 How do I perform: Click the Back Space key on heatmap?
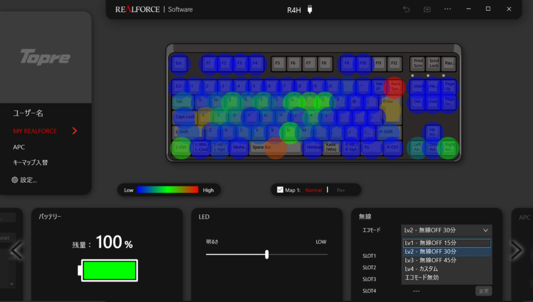pyautogui.click(x=395, y=87)
